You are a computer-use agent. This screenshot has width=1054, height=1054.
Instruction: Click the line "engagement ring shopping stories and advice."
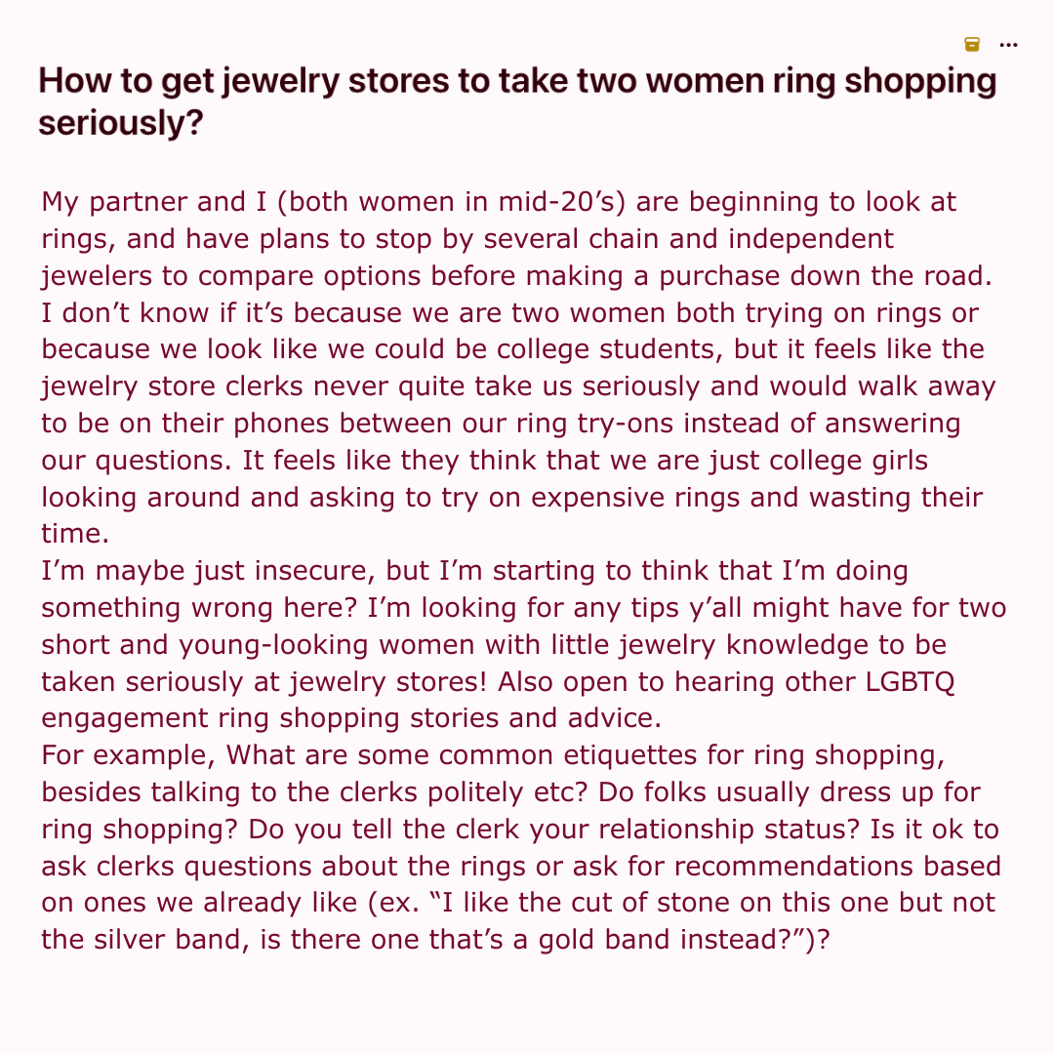(351, 718)
